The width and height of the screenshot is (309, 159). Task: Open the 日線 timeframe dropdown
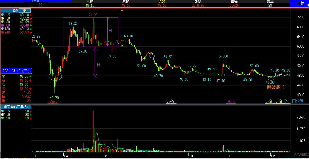tap(299, 3)
